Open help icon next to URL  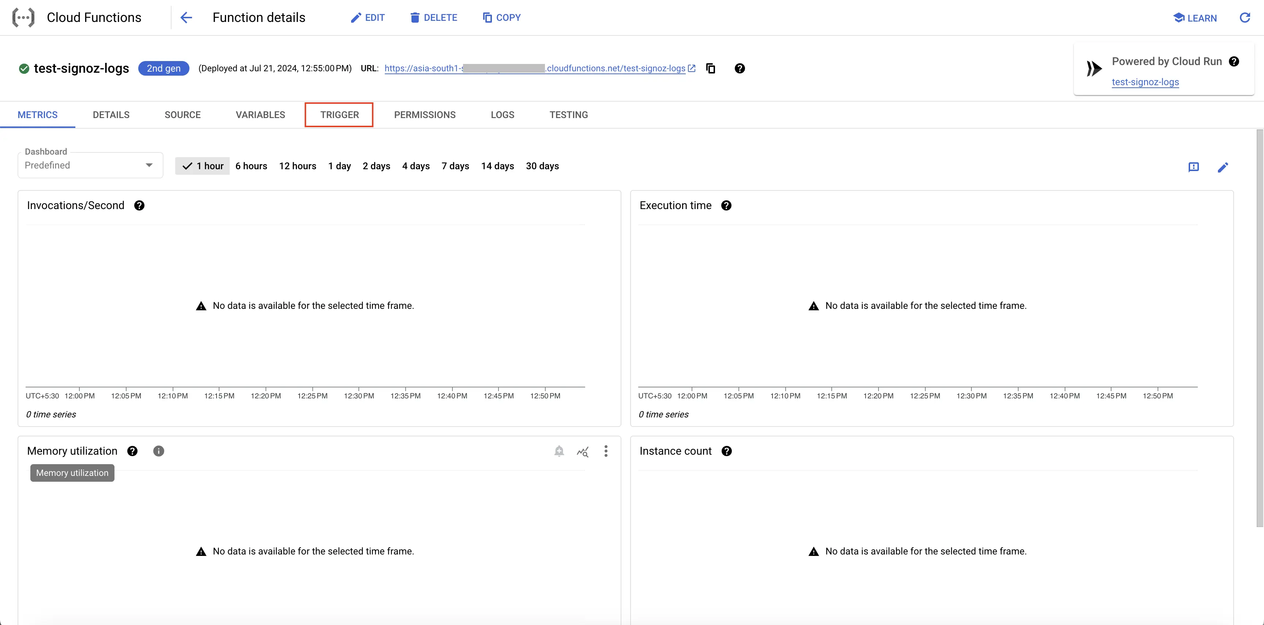pos(740,69)
